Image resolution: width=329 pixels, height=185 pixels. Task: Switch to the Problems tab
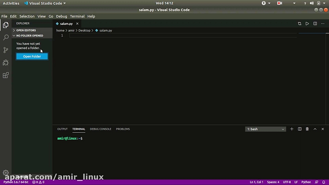click(123, 129)
